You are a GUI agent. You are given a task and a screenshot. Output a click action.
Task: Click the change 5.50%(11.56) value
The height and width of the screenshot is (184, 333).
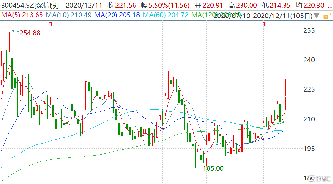click(169, 6)
